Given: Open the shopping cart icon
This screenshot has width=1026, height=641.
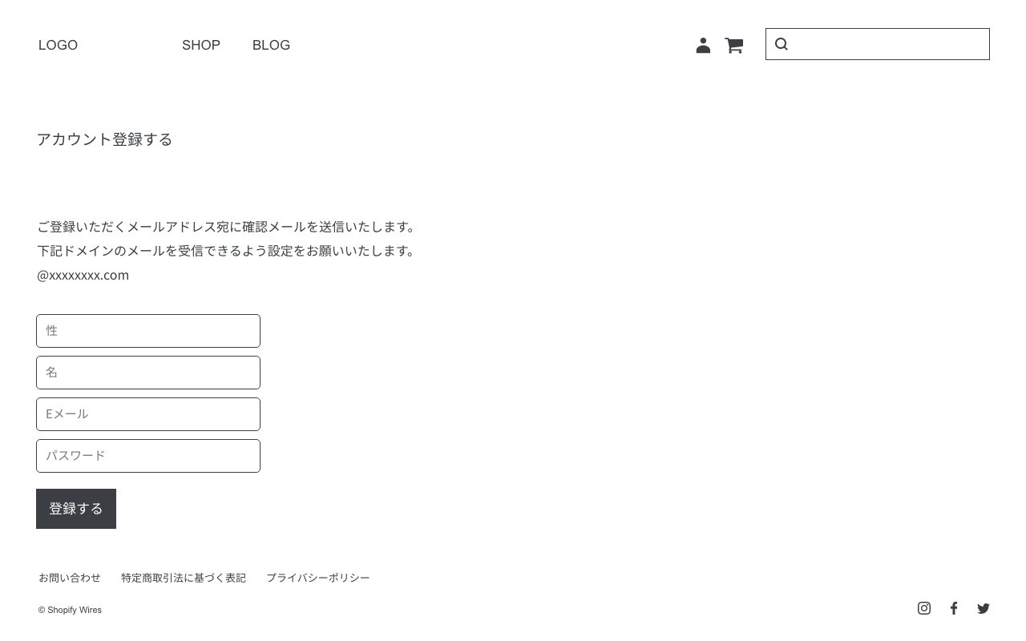Looking at the screenshot, I should point(733,46).
